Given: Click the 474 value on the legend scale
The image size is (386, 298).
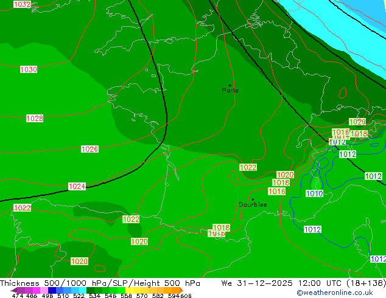Looking at the screenshot, I should click(18, 296).
